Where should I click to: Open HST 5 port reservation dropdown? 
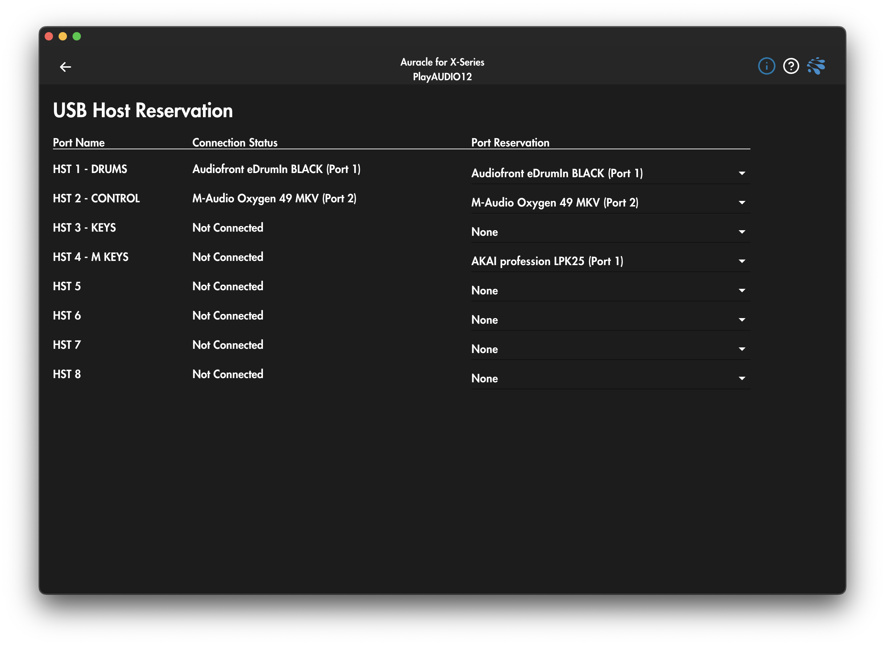611,291
